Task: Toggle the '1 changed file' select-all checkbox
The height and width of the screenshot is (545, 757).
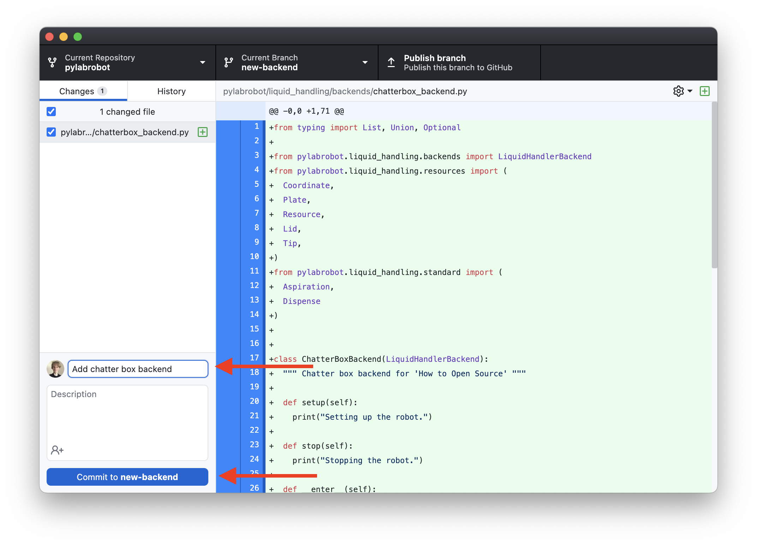Action: [51, 112]
